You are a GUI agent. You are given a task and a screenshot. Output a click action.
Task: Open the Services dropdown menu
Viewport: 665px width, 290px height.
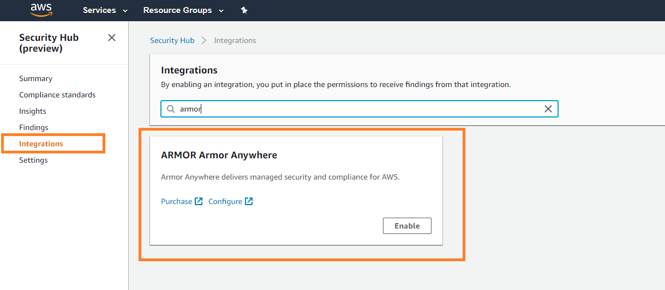click(x=105, y=10)
